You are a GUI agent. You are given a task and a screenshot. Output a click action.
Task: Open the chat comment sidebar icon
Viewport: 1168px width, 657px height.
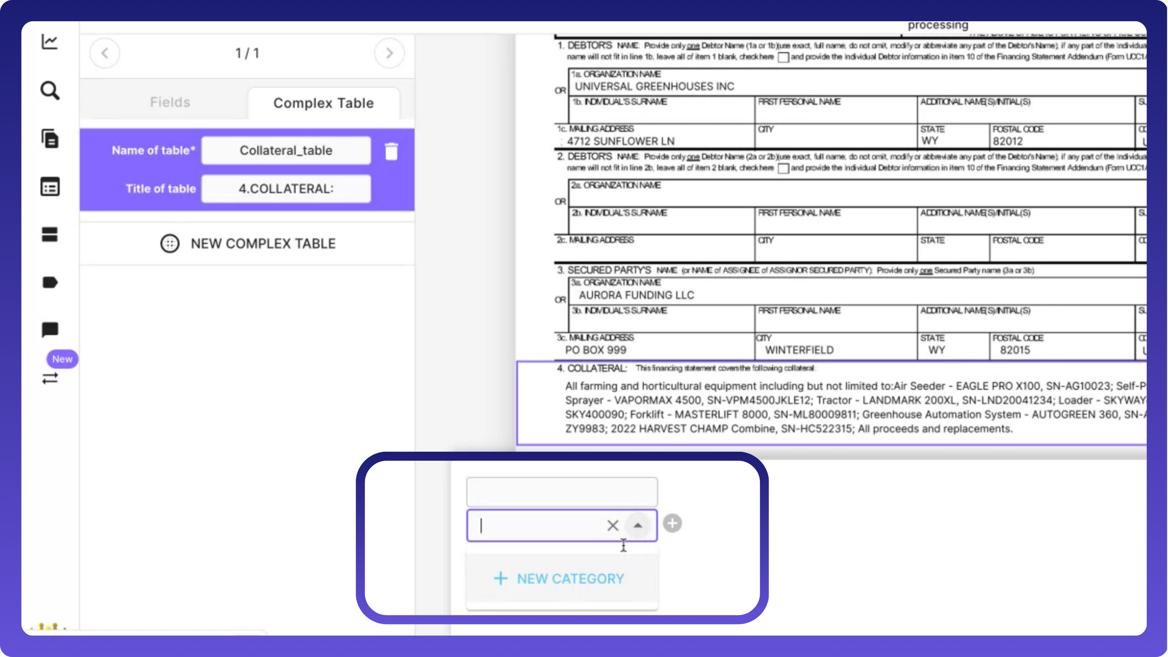[x=50, y=330]
